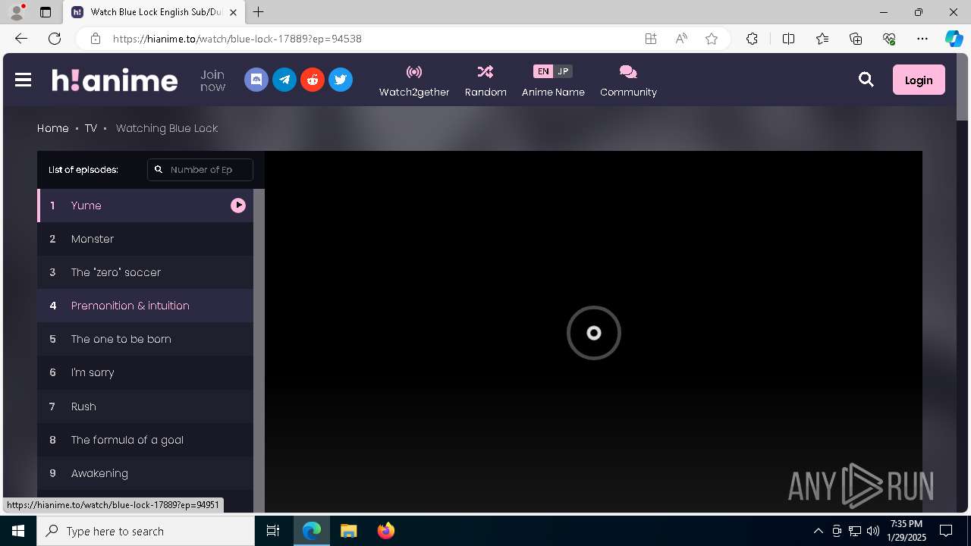Viewport: 971px width, 546px height.
Task: Select episode 3 The "zero" soccer
Action: coord(145,272)
